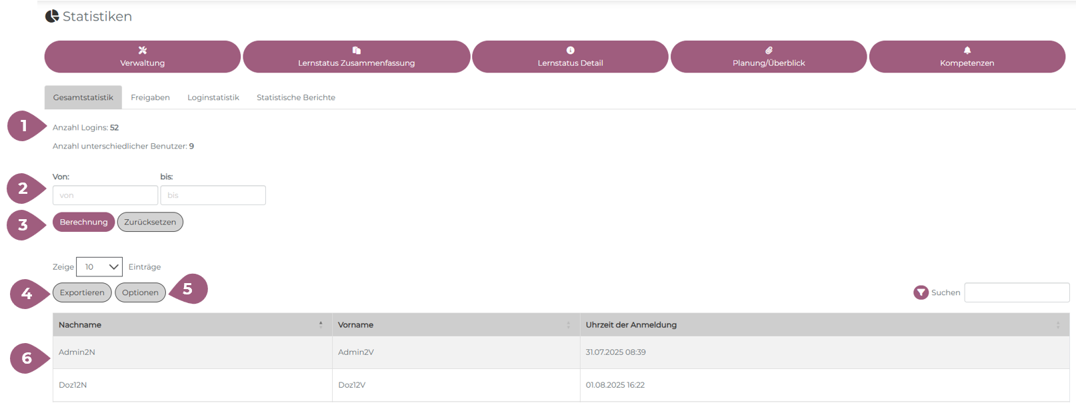Click the Lernstatus Zusammenfassung documents icon
This screenshot has height=411, width=1076.
click(356, 50)
